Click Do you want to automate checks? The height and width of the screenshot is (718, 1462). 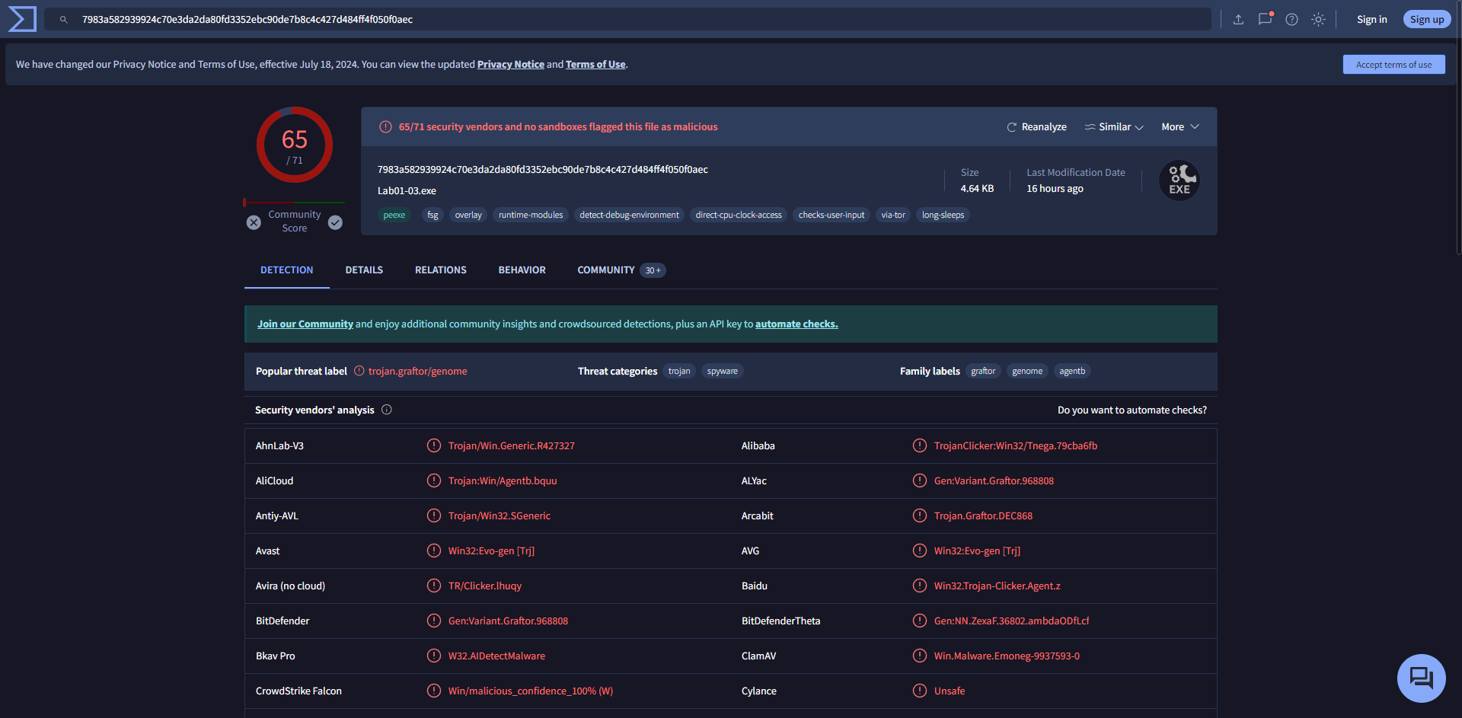1132,410
